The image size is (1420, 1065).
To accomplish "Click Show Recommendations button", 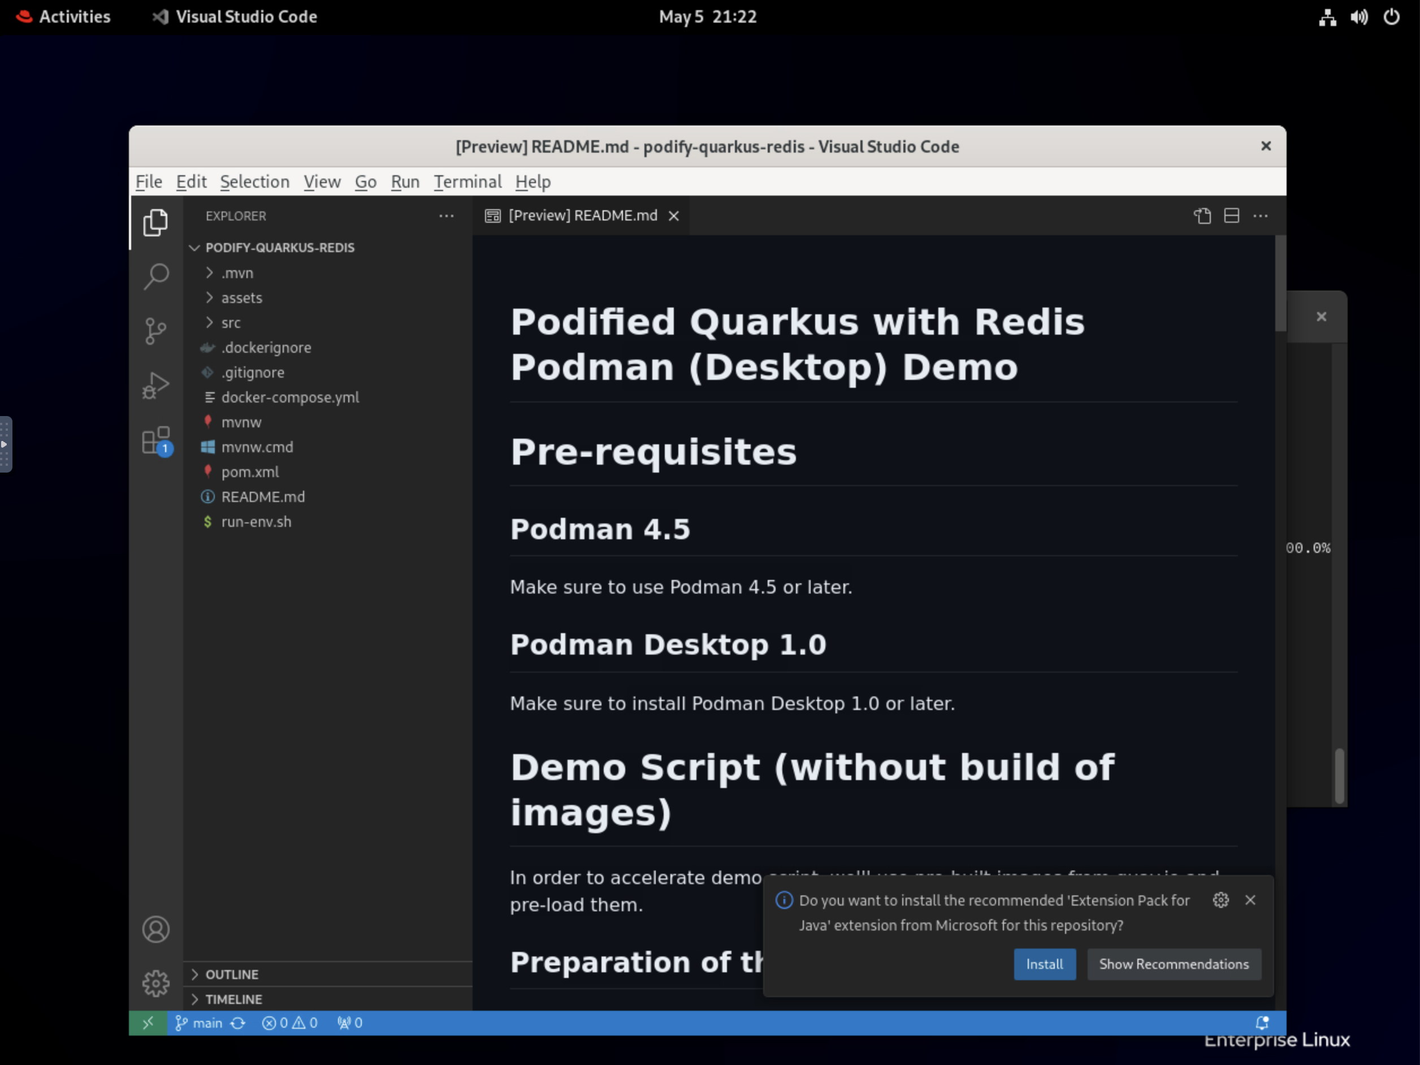I will [1174, 964].
